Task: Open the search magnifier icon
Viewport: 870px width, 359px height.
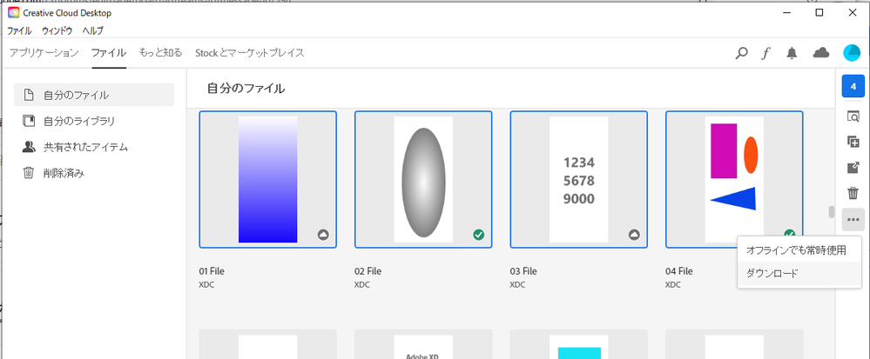Action: coord(741,53)
